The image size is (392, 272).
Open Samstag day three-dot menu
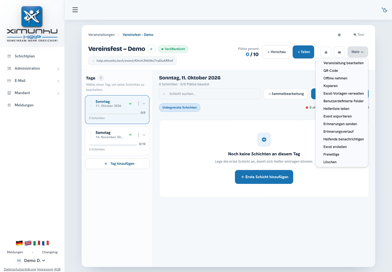coord(139,135)
